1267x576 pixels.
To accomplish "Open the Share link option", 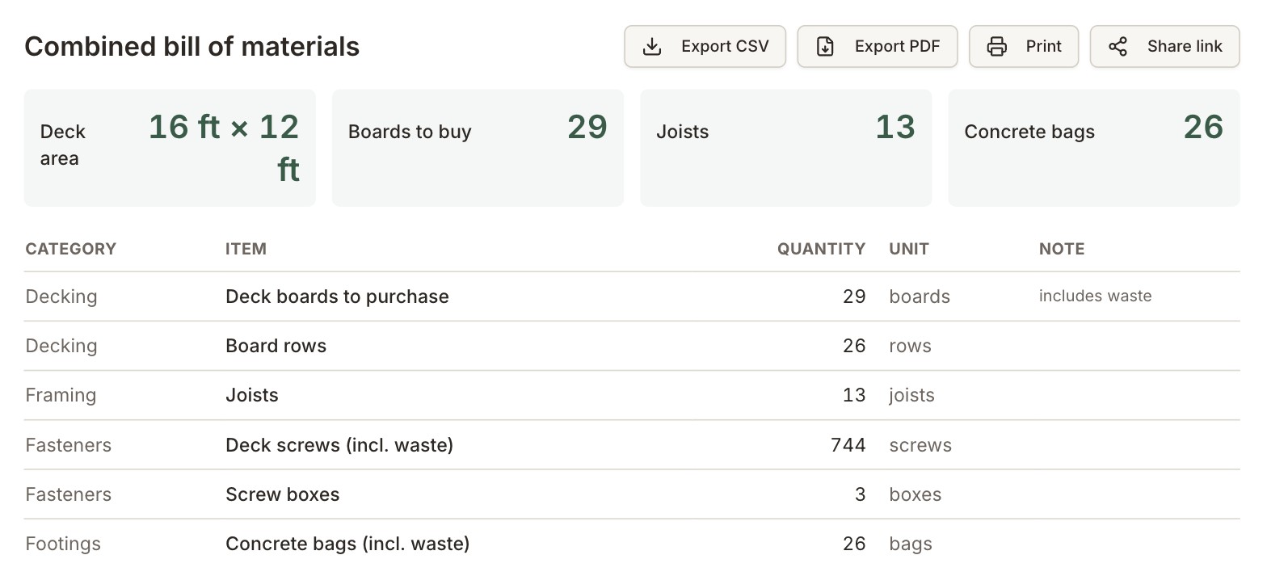I will click(x=1164, y=47).
